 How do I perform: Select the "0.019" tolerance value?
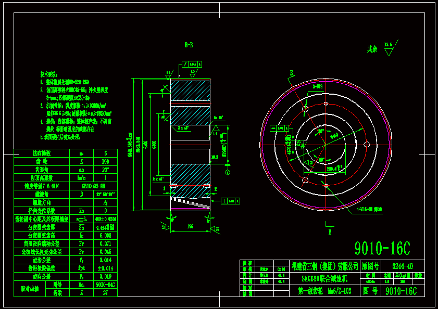105,277
